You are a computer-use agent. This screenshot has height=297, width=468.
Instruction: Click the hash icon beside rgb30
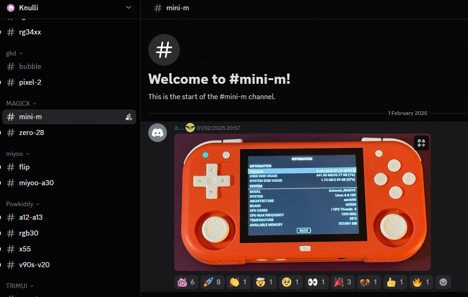(x=11, y=233)
